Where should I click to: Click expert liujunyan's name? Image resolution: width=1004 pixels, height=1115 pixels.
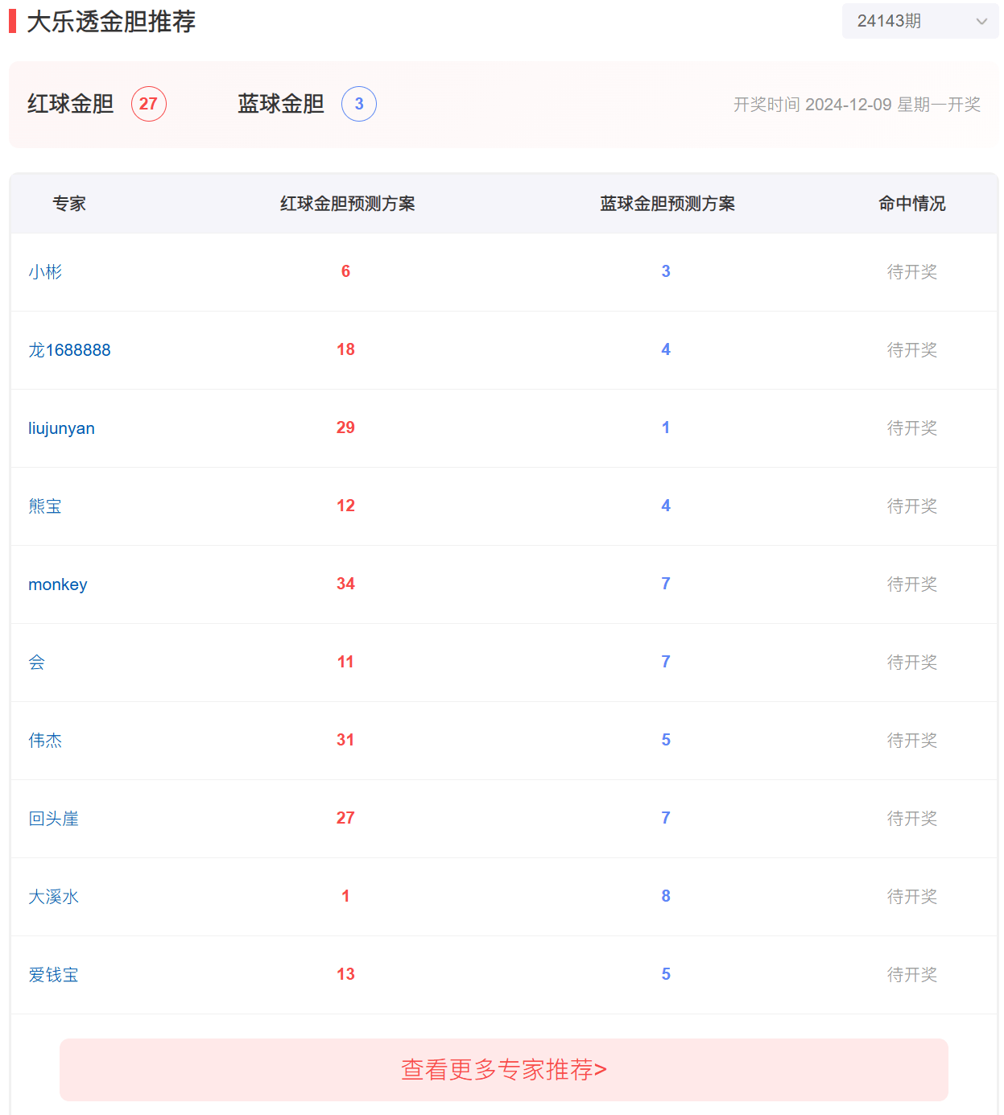click(x=61, y=428)
